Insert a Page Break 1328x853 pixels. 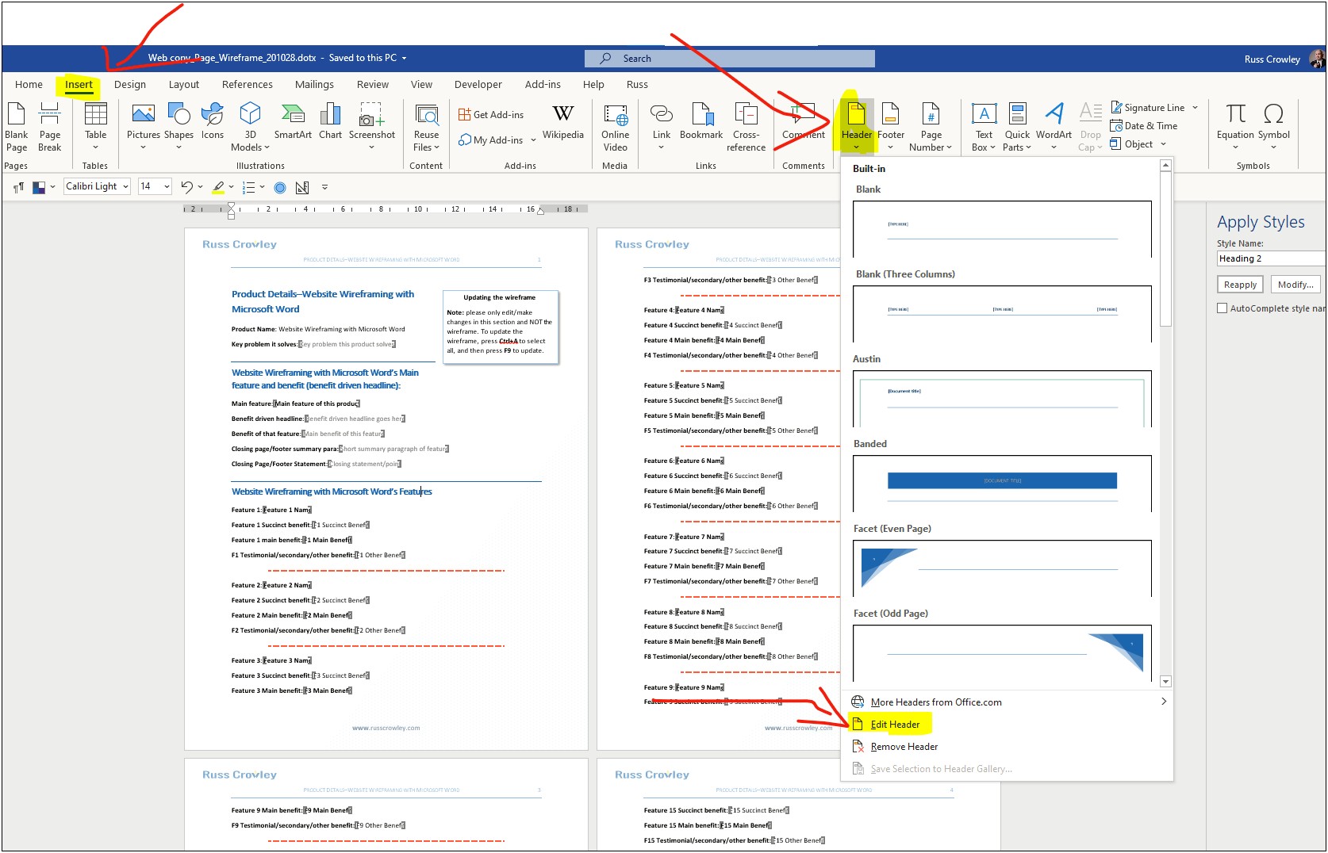49,127
